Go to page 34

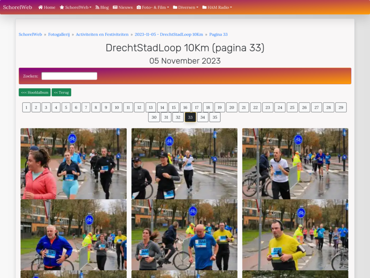tap(203, 117)
